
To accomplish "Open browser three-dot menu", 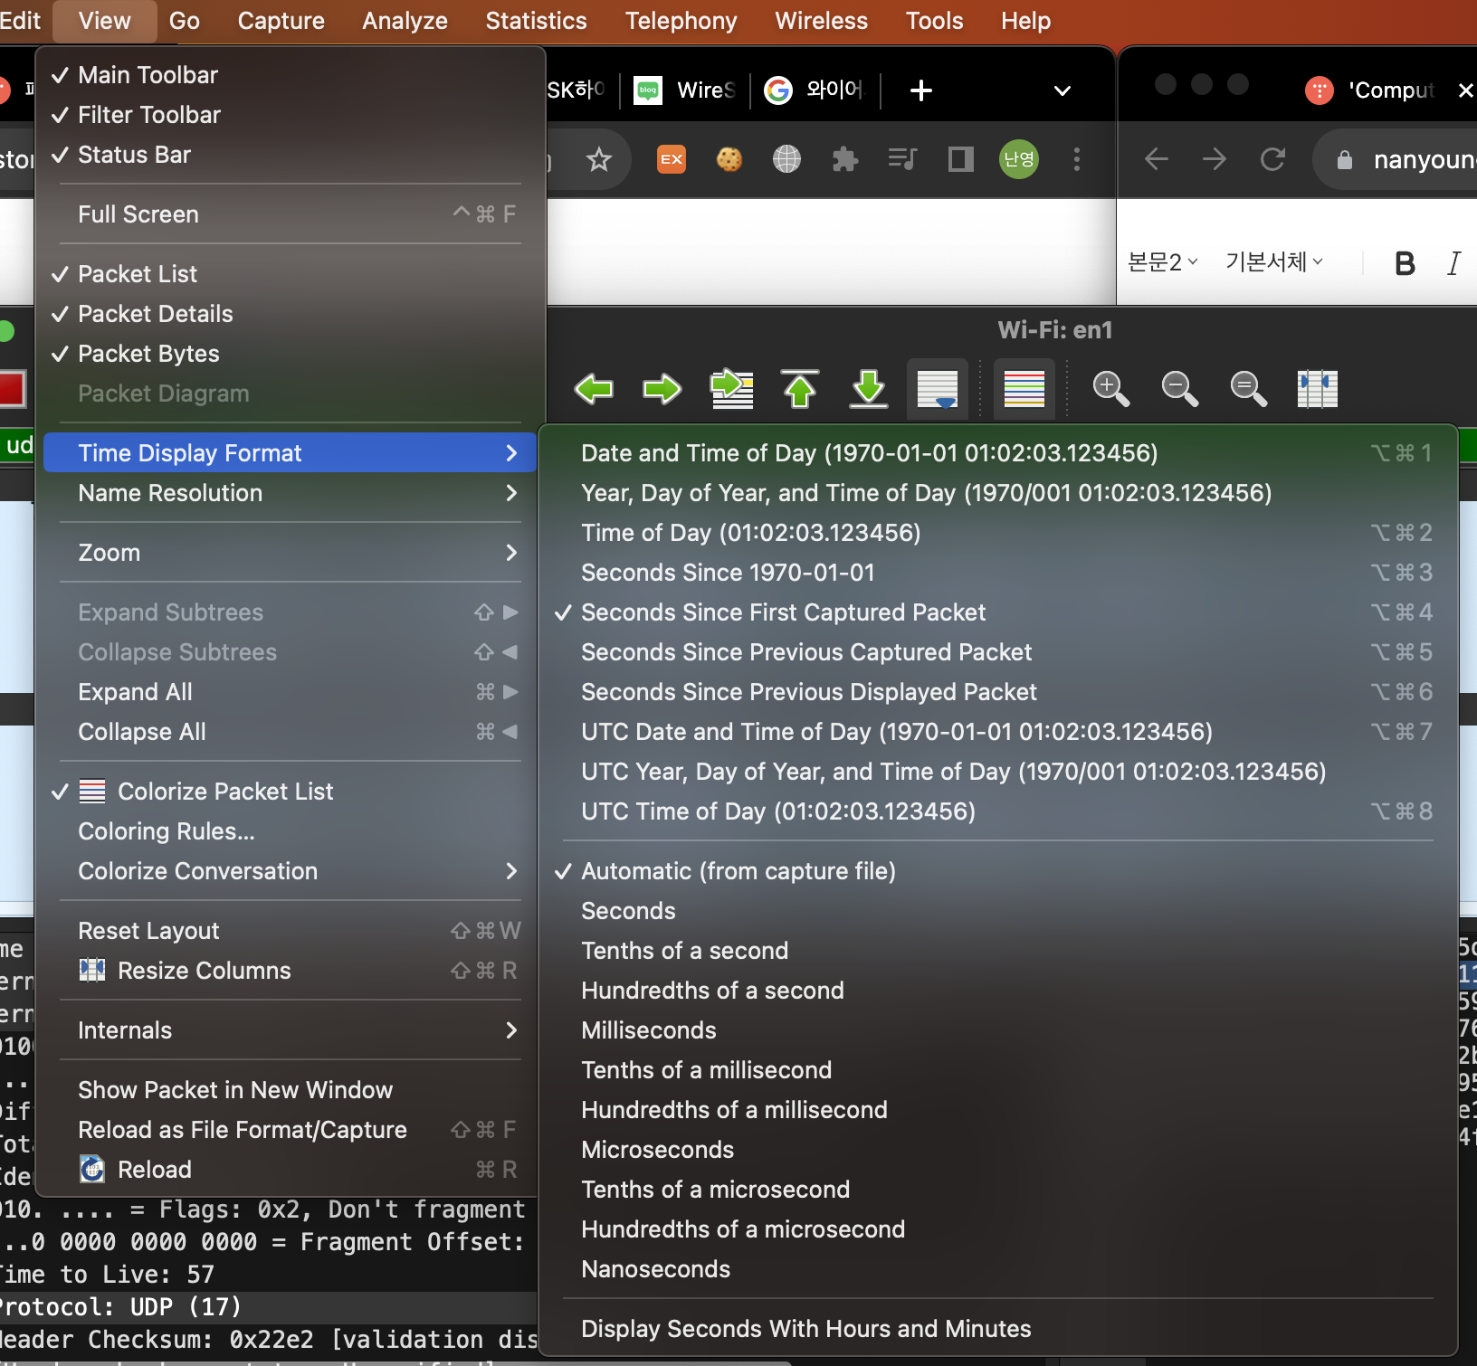I will 1076,159.
